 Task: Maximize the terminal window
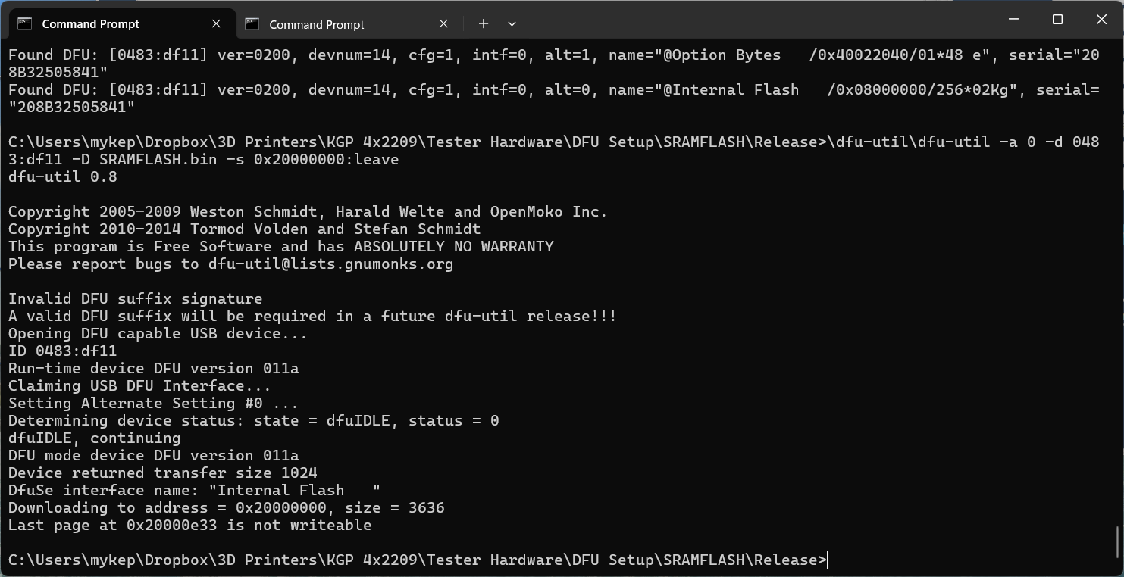(x=1057, y=20)
